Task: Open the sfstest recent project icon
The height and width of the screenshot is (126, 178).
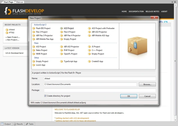Action: coord(7,30)
